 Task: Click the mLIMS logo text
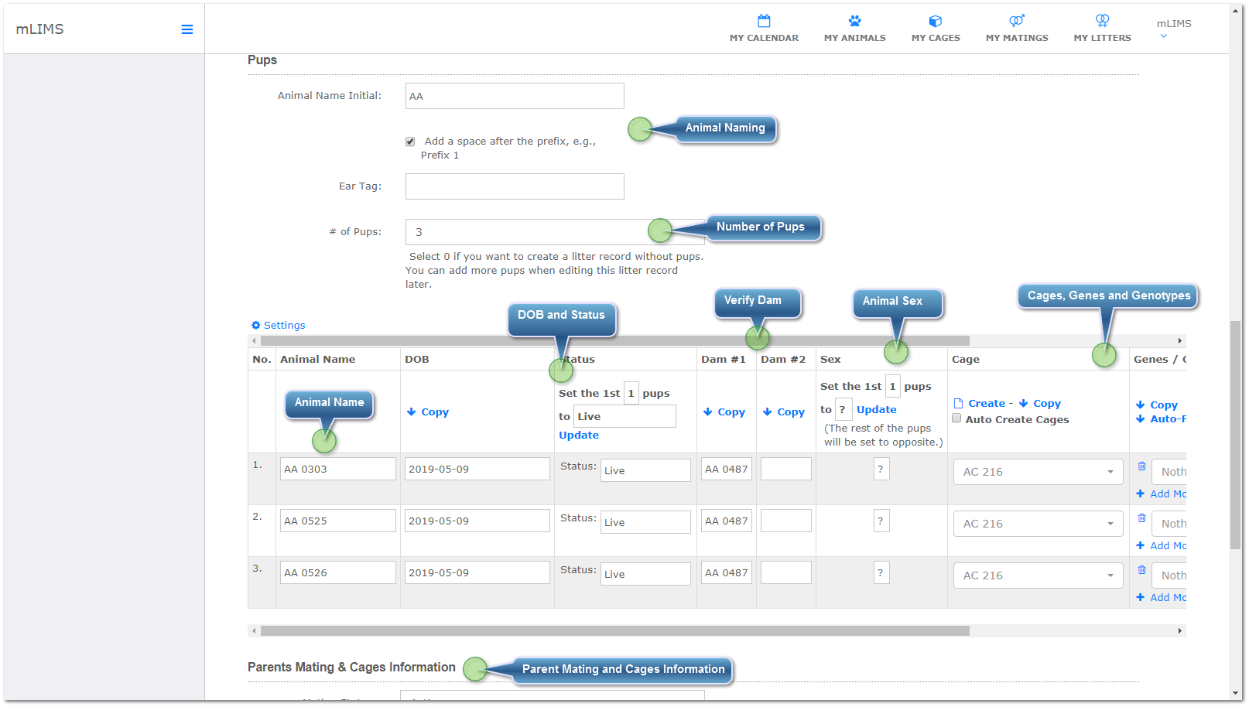point(40,29)
